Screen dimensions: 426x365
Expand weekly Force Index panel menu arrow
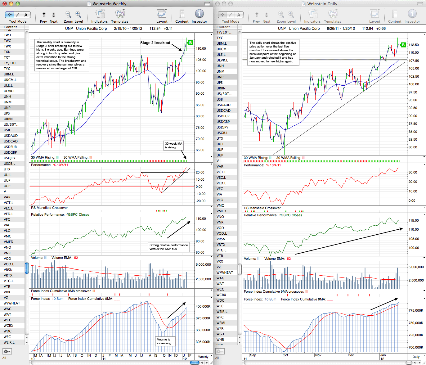pyautogui.click(x=211, y=298)
